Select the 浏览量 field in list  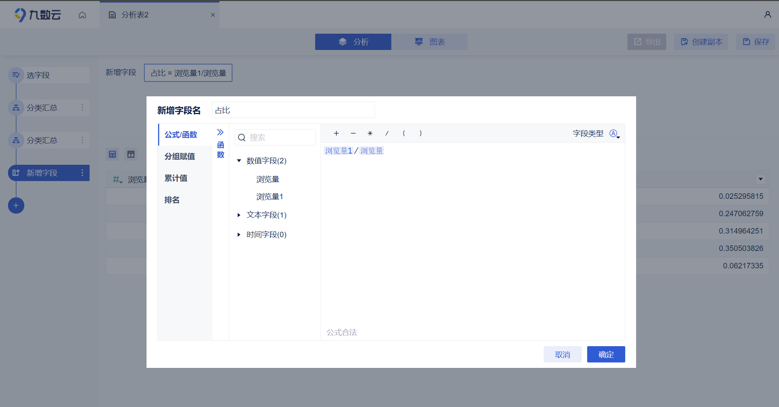(268, 179)
